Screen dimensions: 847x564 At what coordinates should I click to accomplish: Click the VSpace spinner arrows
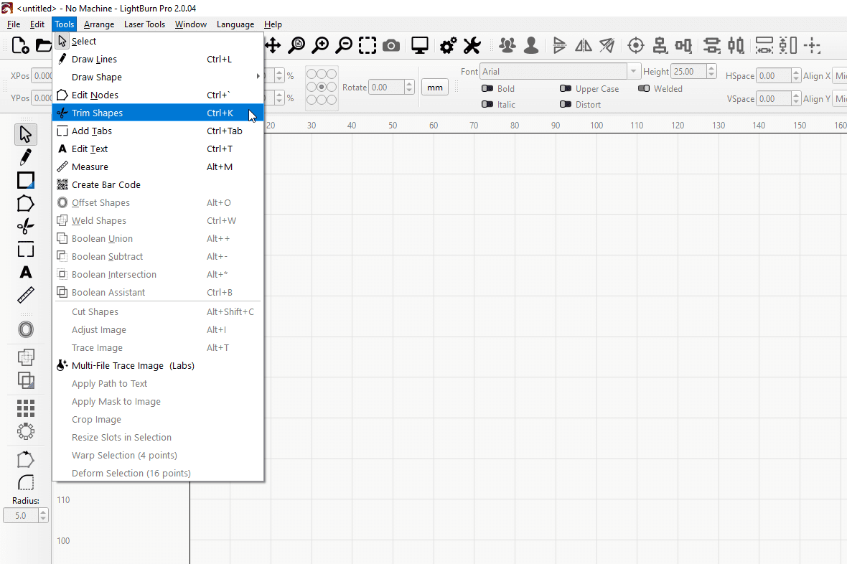(796, 98)
